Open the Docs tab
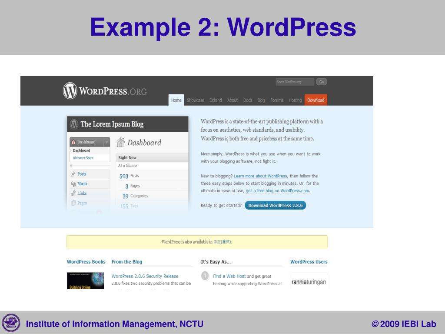The image size is (445, 334). point(247,100)
